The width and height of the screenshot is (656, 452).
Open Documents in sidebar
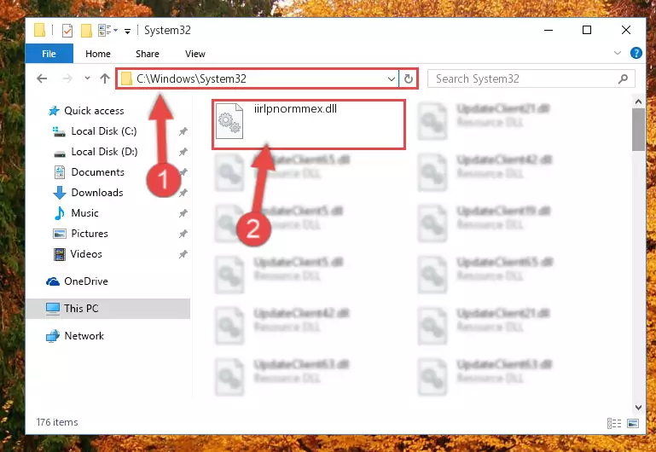98,172
